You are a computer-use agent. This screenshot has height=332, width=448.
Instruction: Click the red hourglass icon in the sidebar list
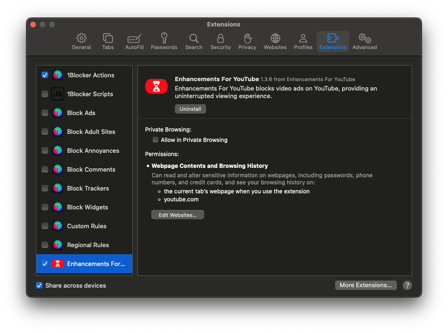[x=58, y=264]
